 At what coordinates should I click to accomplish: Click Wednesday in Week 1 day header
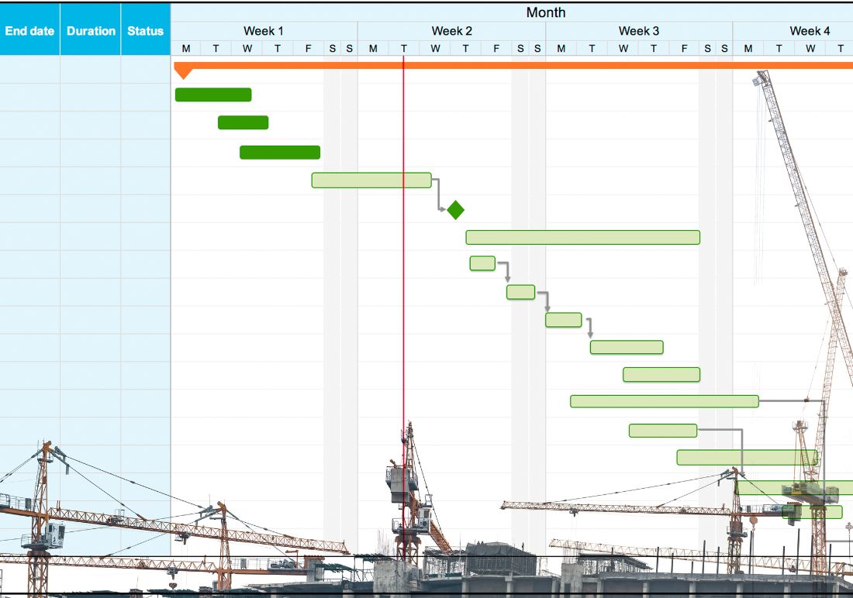247,48
